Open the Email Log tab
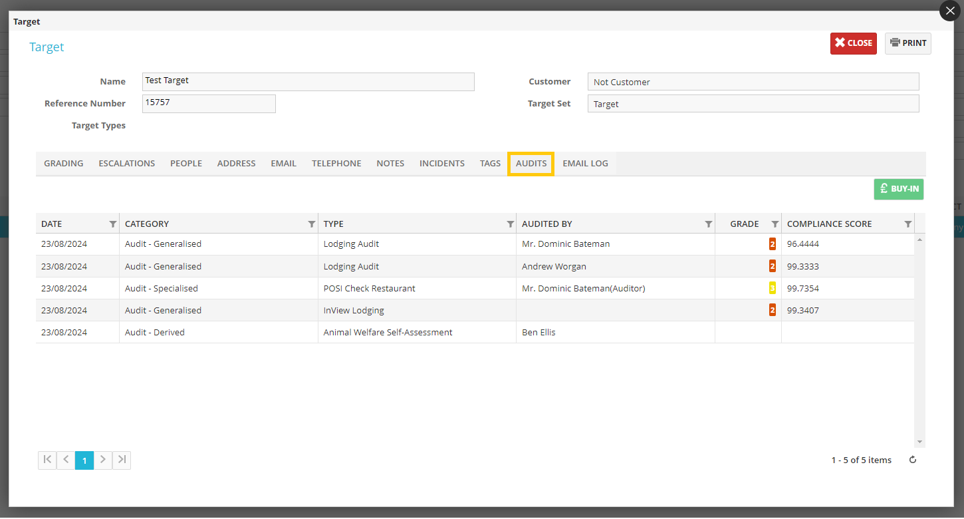The image size is (964, 519). click(x=585, y=164)
